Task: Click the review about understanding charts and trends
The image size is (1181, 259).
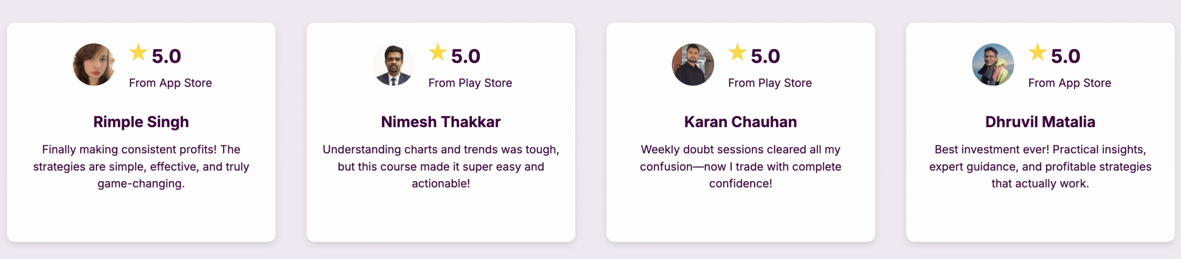Action: (441, 166)
